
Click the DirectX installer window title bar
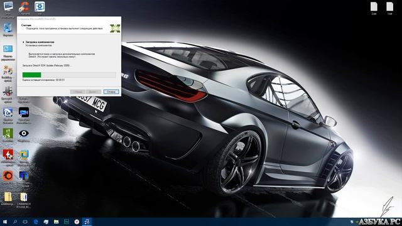[69, 19]
